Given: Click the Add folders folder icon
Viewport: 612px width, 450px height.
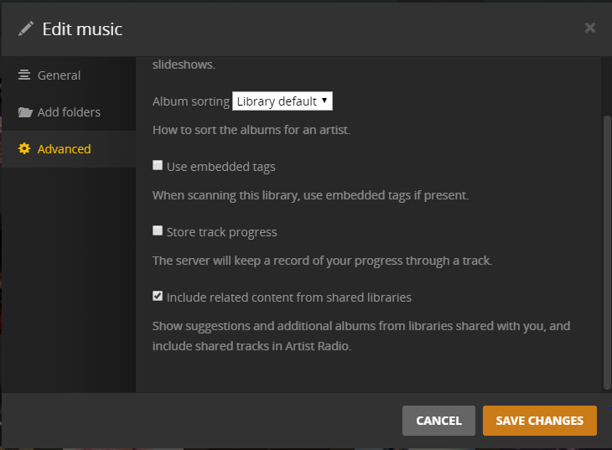Looking at the screenshot, I should pyautogui.click(x=25, y=112).
